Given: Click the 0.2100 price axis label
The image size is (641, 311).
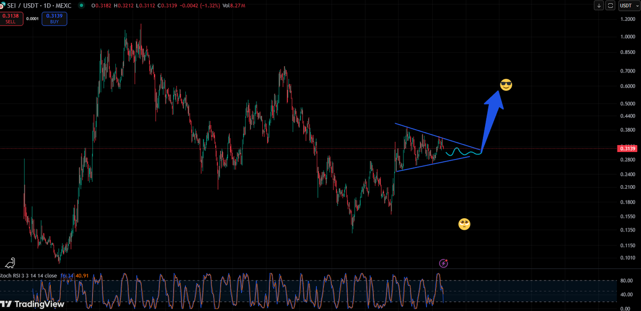Looking at the screenshot, I should (628, 187).
